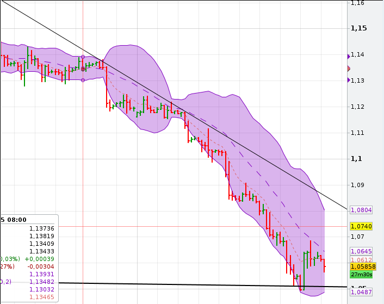Click the 1,0487 lower band price label

361,292
